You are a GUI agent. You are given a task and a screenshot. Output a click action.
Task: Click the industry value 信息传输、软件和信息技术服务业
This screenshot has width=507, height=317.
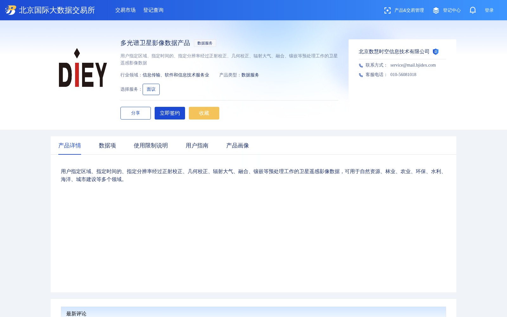tap(176, 75)
